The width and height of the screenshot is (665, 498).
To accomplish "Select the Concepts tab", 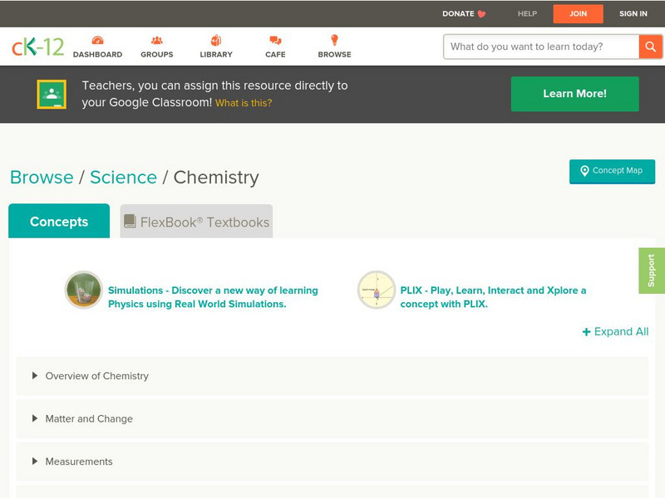I will click(x=59, y=222).
